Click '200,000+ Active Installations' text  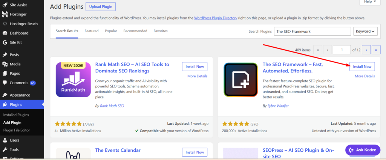[244, 131]
